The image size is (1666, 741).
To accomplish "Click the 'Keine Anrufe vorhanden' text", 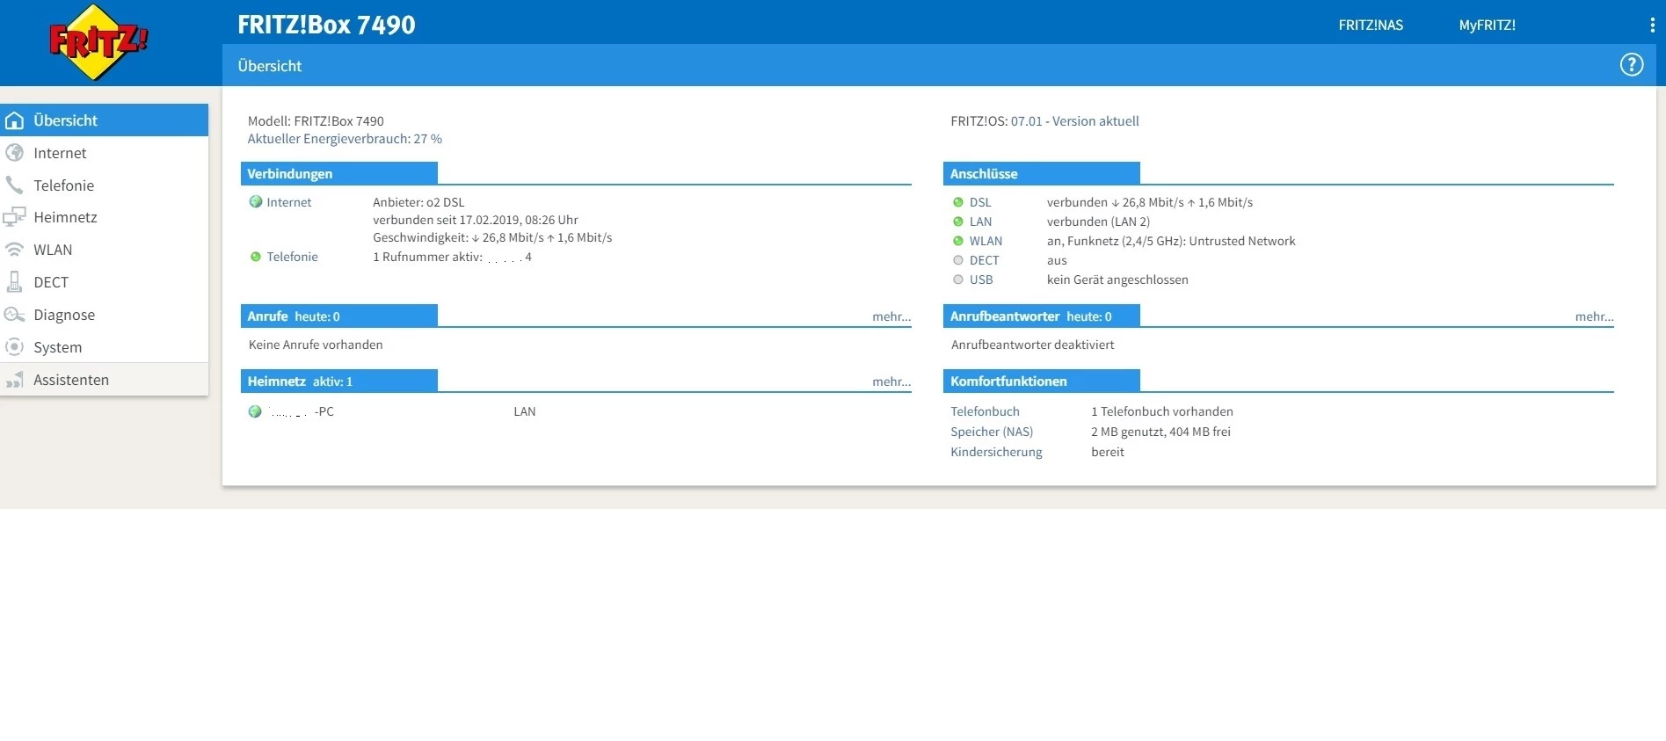I will point(316,345).
